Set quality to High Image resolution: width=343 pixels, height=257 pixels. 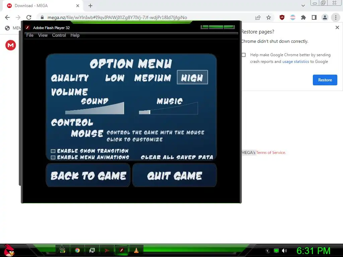pos(192,77)
